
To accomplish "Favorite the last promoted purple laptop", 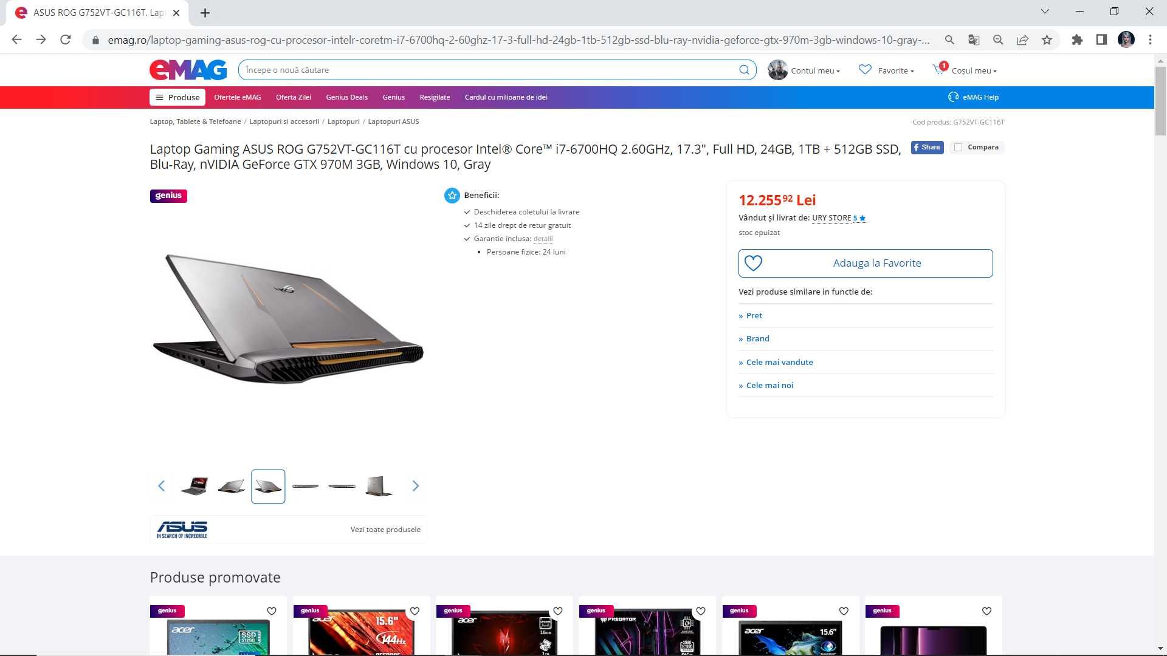I will tap(986, 611).
